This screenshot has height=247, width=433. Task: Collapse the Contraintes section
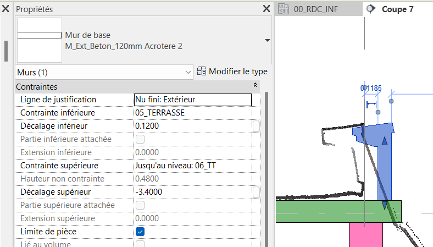(255, 86)
